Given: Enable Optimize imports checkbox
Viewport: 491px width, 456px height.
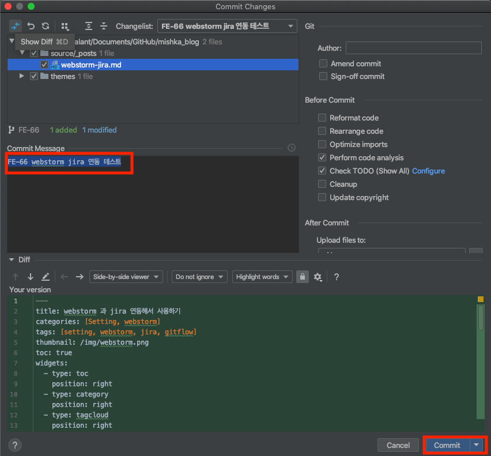Looking at the screenshot, I should (x=322, y=144).
